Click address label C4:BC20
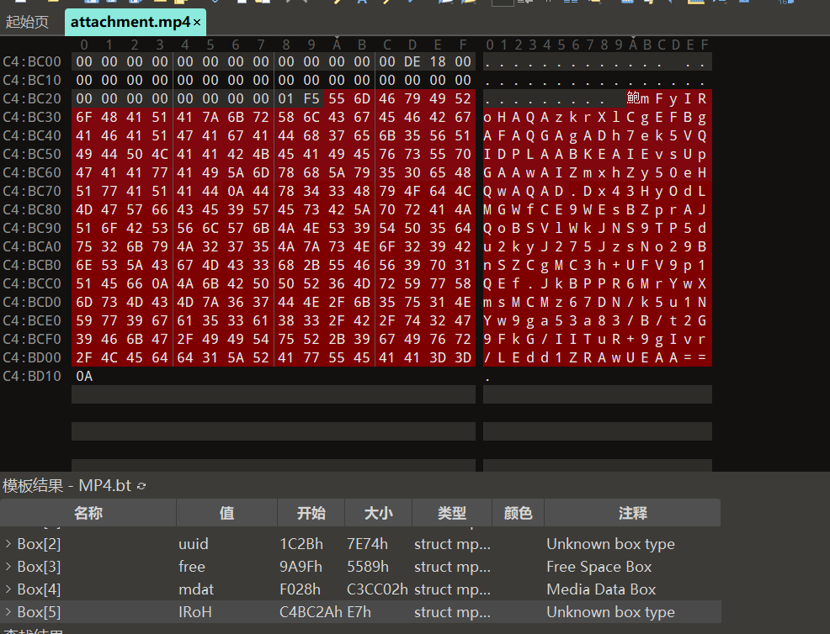Viewport: 830px width, 634px height. pyautogui.click(x=32, y=98)
